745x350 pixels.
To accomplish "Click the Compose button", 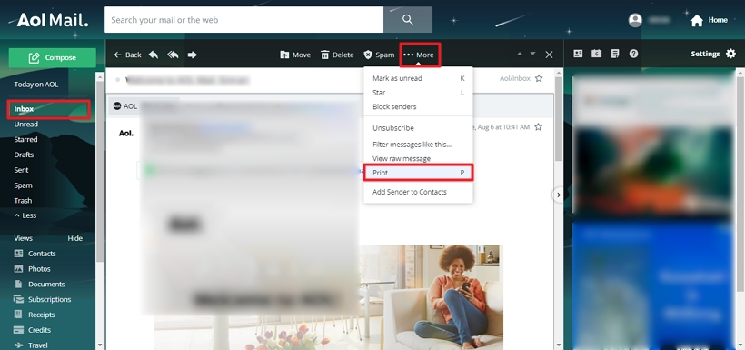I will pos(53,57).
